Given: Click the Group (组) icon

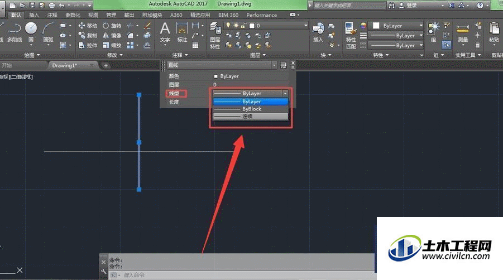Looking at the screenshot, I should (433, 32).
